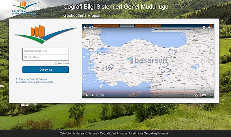Viewport: 231px width, 137px height.
Task: Click the video share arrow icon
Action: 209,27
